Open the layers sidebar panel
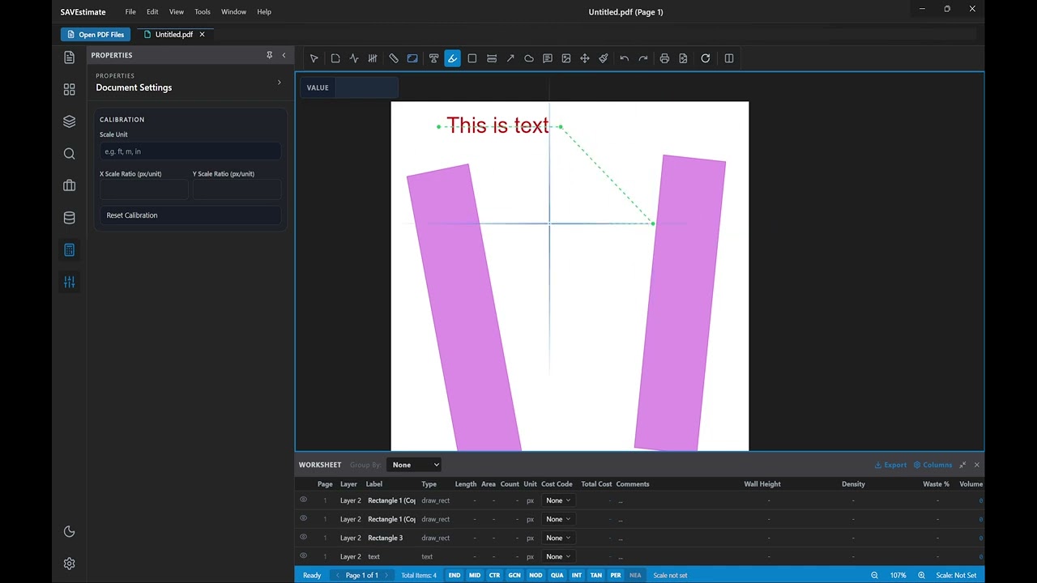Image resolution: width=1037 pixels, height=583 pixels. coord(69,121)
